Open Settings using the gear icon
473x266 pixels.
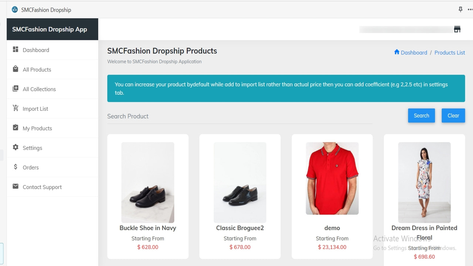[x=15, y=147]
